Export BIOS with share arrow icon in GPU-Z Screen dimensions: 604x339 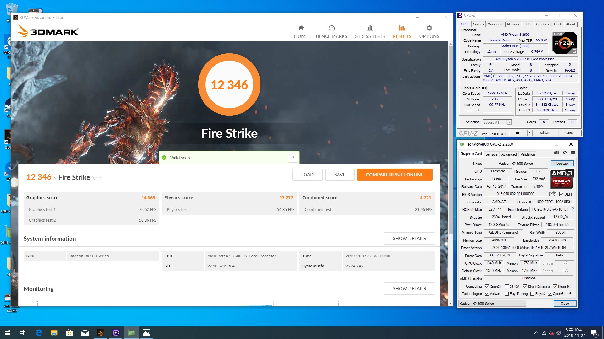point(552,194)
